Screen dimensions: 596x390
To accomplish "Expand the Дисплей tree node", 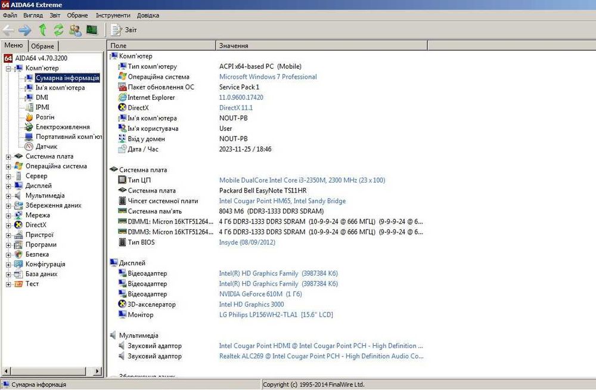I will (x=8, y=187).
